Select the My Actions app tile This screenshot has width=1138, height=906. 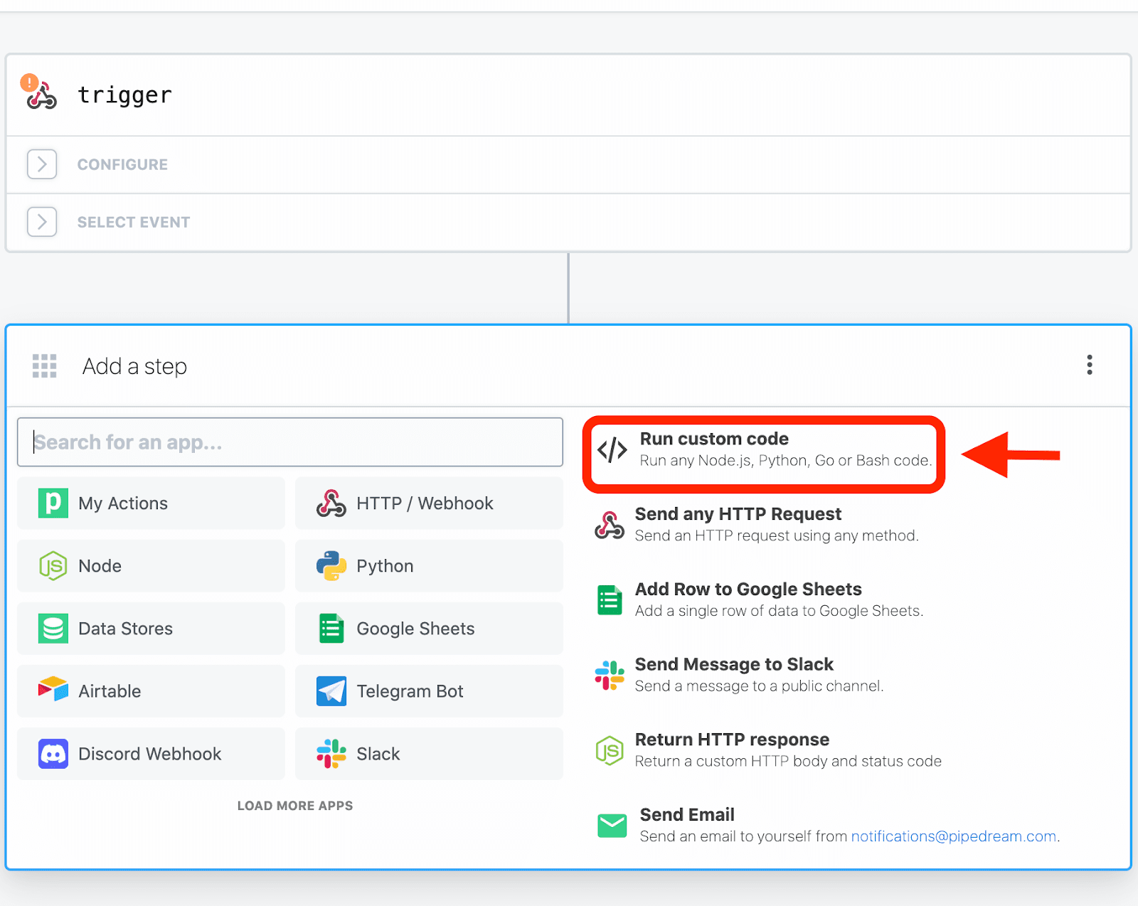151,503
